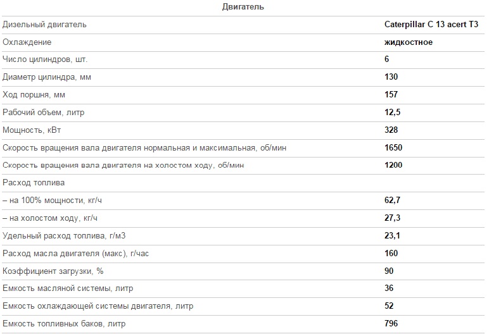Image resolution: width=489 pixels, height=334 pixels.
Task: Select the Число цилиндров row label
Action: [x=45, y=59]
